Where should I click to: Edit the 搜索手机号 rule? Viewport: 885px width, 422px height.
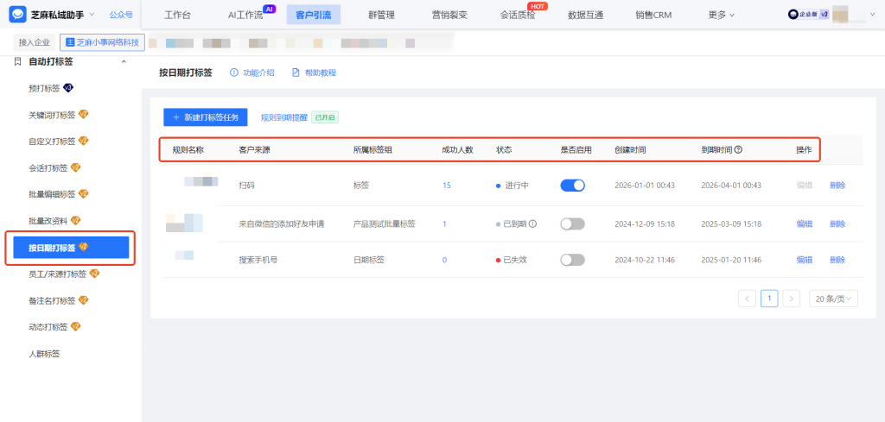tap(805, 260)
